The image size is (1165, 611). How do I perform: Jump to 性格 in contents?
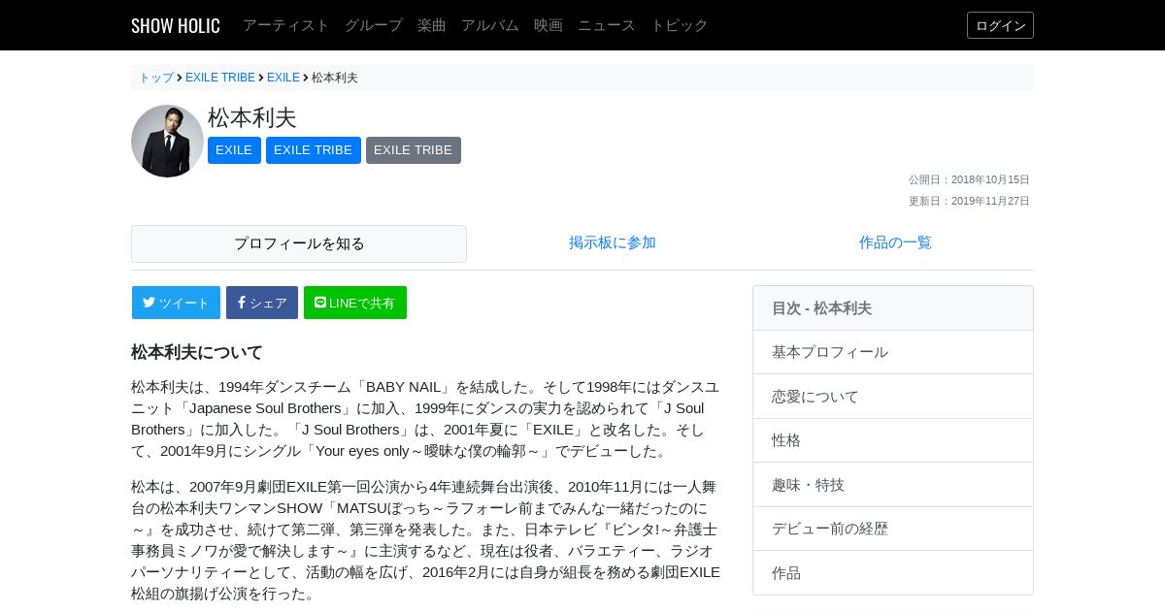(x=893, y=440)
